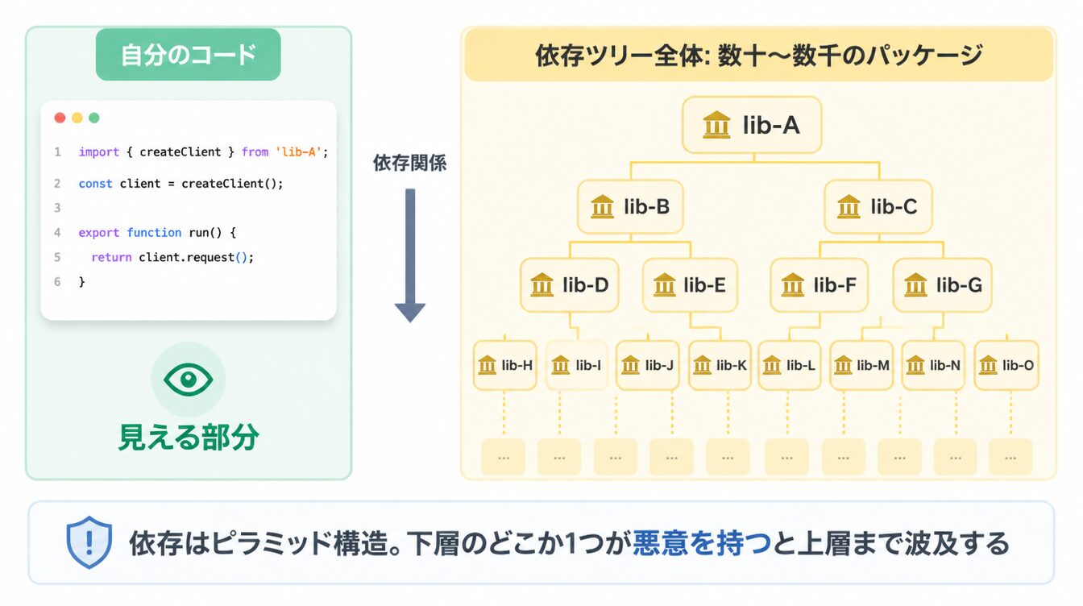
Task: Click the highlighted 悪意を持つ phrase
Action: pyautogui.click(x=703, y=543)
